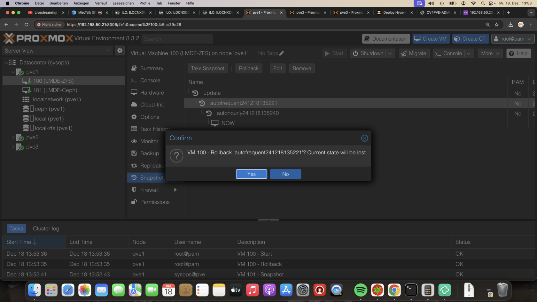
Task: Click Yes to confirm the rollback
Action: tap(251, 174)
